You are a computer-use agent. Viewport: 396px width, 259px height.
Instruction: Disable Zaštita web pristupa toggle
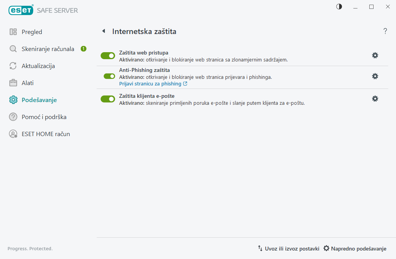pos(108,56)
